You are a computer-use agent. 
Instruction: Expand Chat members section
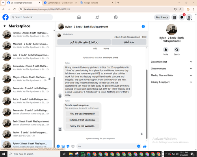(171, 68)
